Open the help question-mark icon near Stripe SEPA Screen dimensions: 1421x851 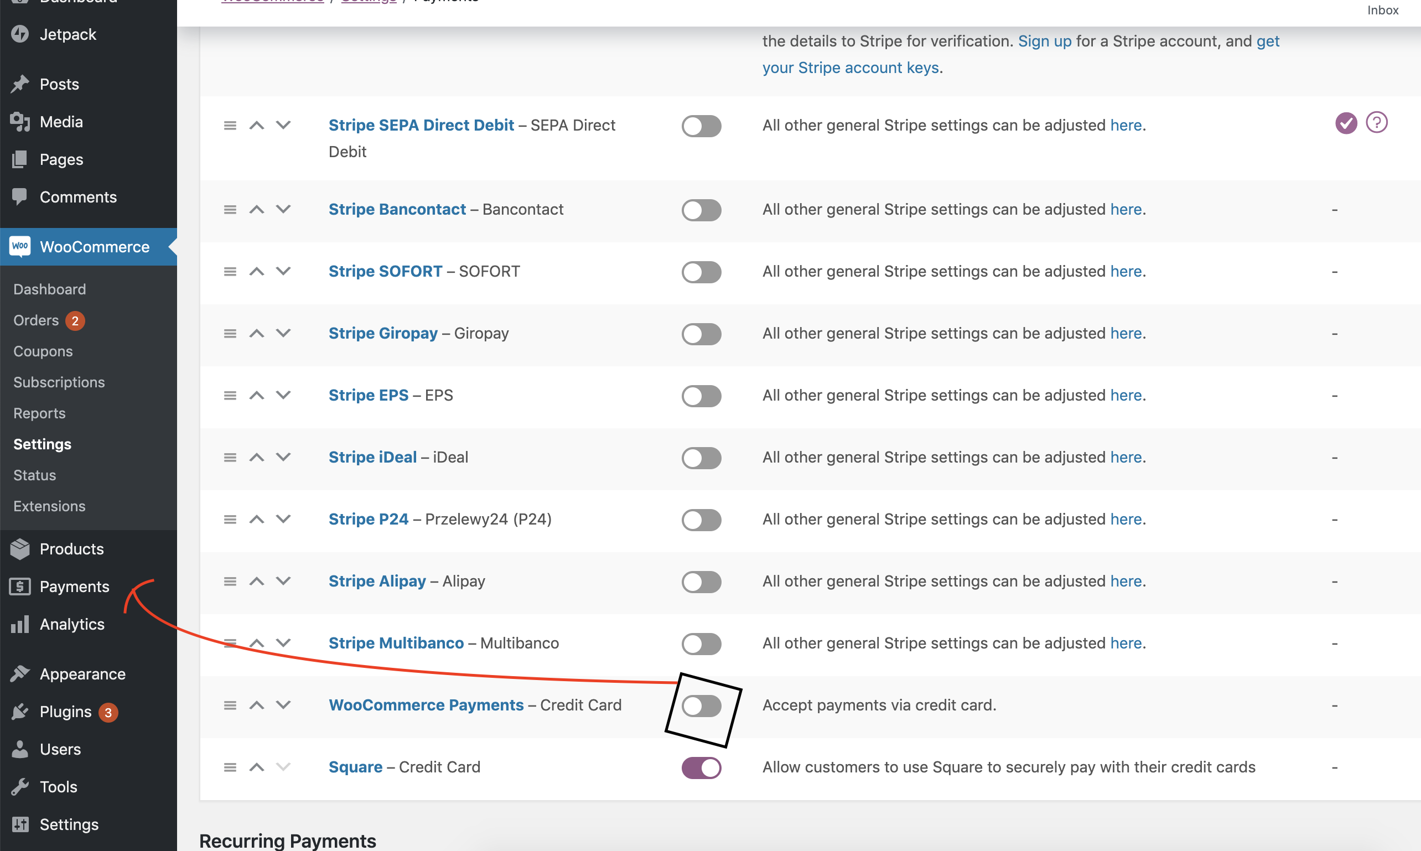[1377, 122]
